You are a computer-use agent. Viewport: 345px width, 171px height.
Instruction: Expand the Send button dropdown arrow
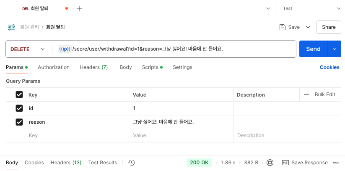[334, 49]
